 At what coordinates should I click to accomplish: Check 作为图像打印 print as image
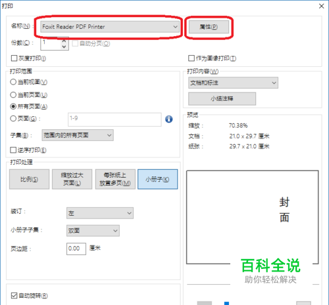pyautogui.click(x=191, y=58)
